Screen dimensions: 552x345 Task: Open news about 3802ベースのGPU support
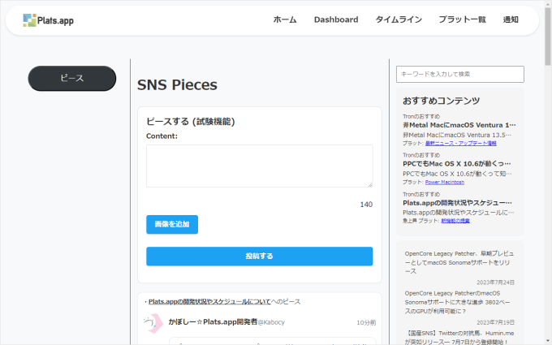coord(457,302)
